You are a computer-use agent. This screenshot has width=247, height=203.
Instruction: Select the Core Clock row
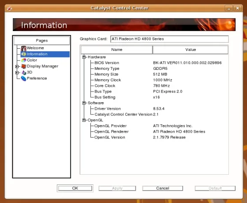pos(105,86)
